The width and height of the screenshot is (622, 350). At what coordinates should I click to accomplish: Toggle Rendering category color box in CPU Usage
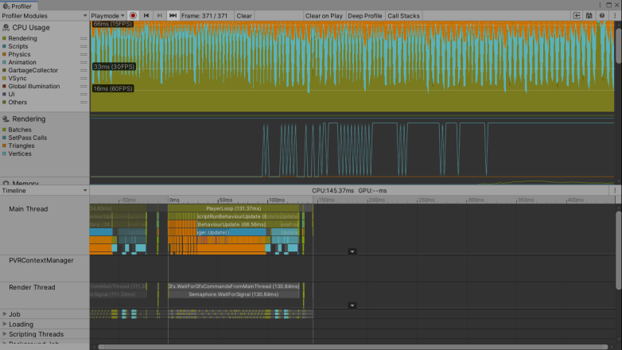coord(4,38)
